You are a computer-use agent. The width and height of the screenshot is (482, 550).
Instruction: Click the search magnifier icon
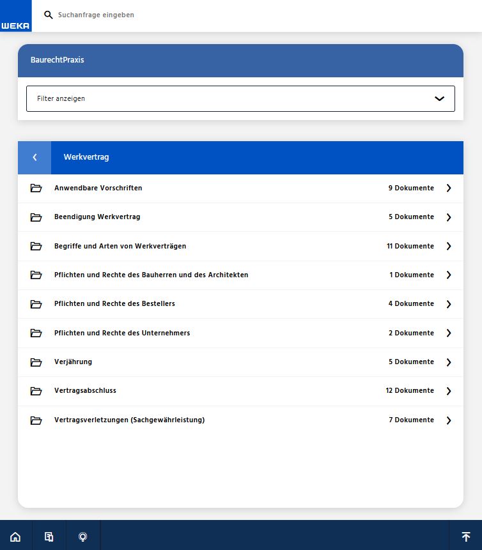coord(49,15)
